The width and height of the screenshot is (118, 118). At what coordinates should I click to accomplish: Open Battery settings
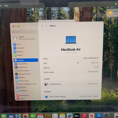point(18,55)
